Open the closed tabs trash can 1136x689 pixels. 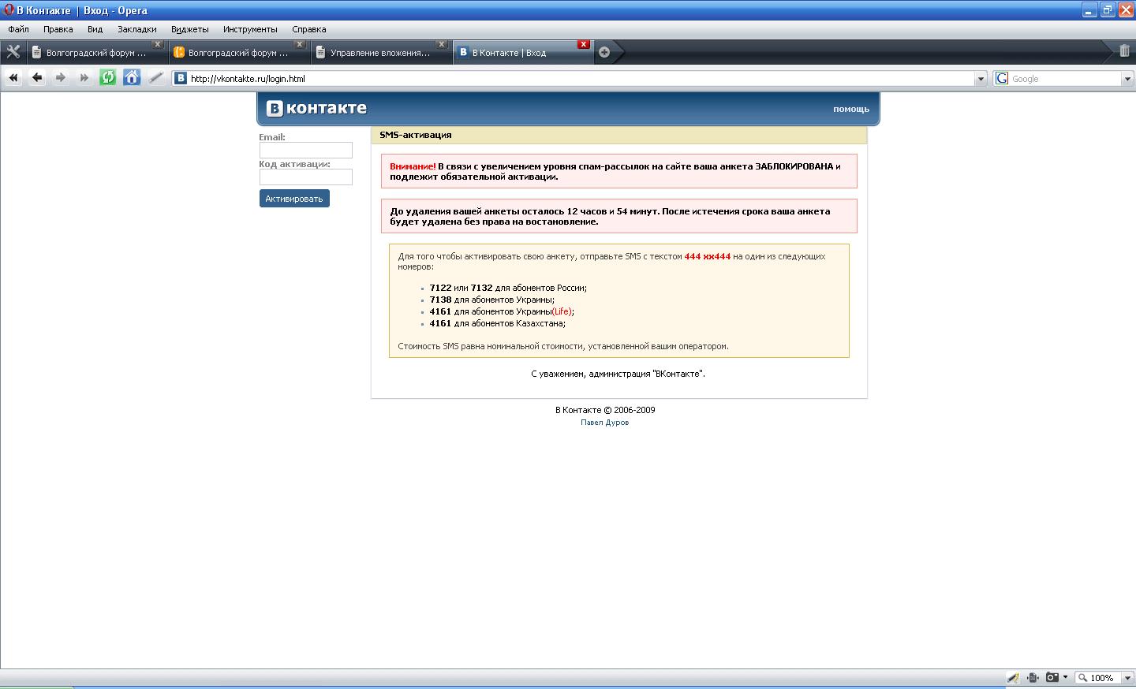[x=1124, y=51]
